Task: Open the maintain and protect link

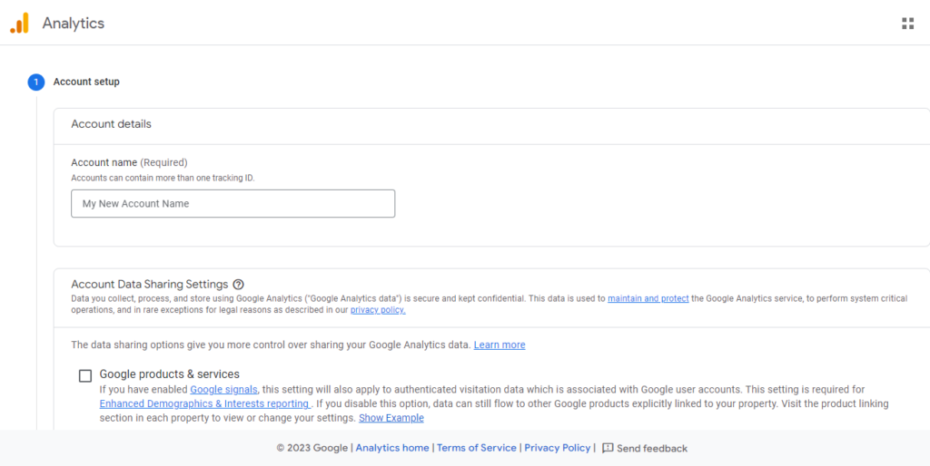Action: [x=648, y=298]
